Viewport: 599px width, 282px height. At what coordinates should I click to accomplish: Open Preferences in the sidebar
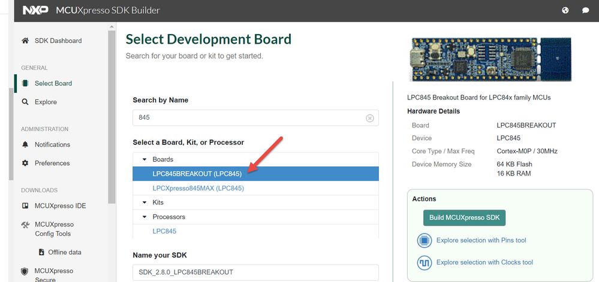pyautogui.click(x=52, y=163)
